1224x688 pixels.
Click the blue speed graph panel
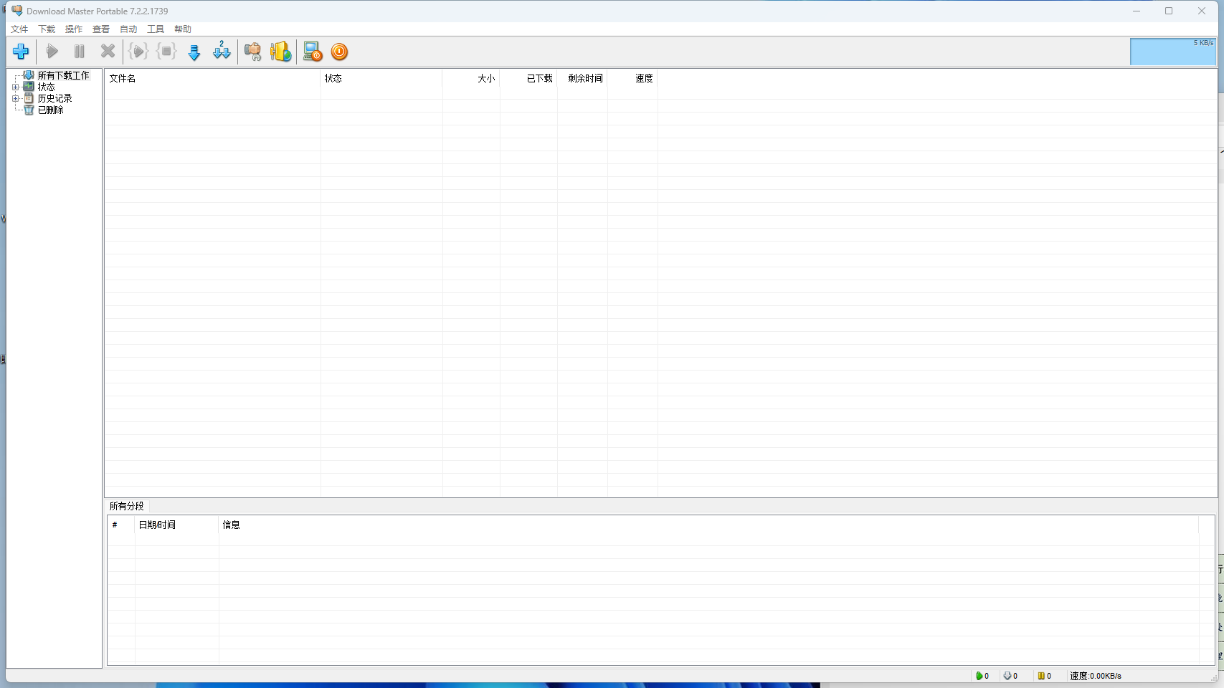tap(1172, 52)
